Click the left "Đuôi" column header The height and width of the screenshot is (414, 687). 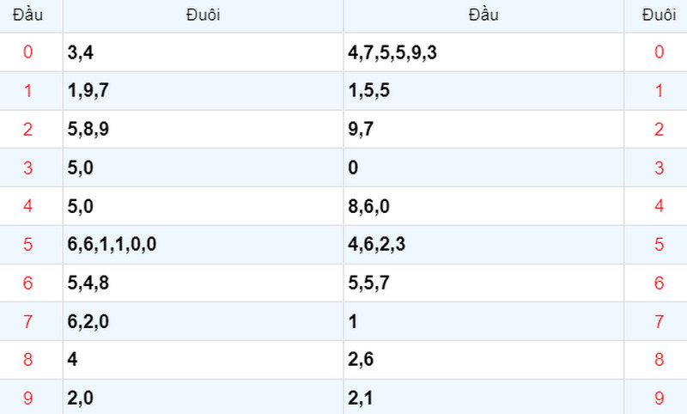(x=203, y=15)
